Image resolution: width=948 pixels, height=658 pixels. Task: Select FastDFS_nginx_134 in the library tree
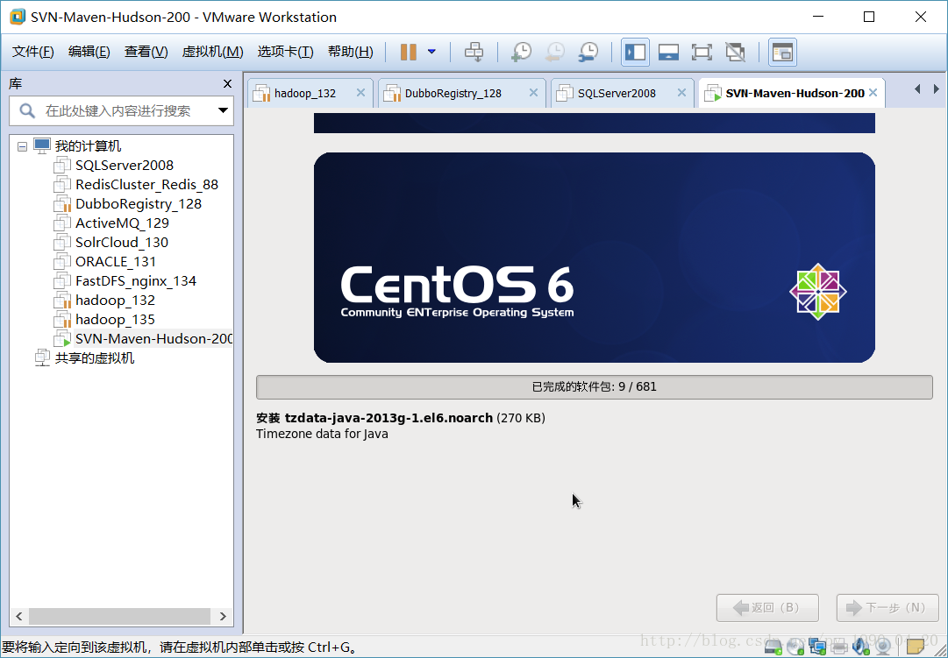point(135,281)
